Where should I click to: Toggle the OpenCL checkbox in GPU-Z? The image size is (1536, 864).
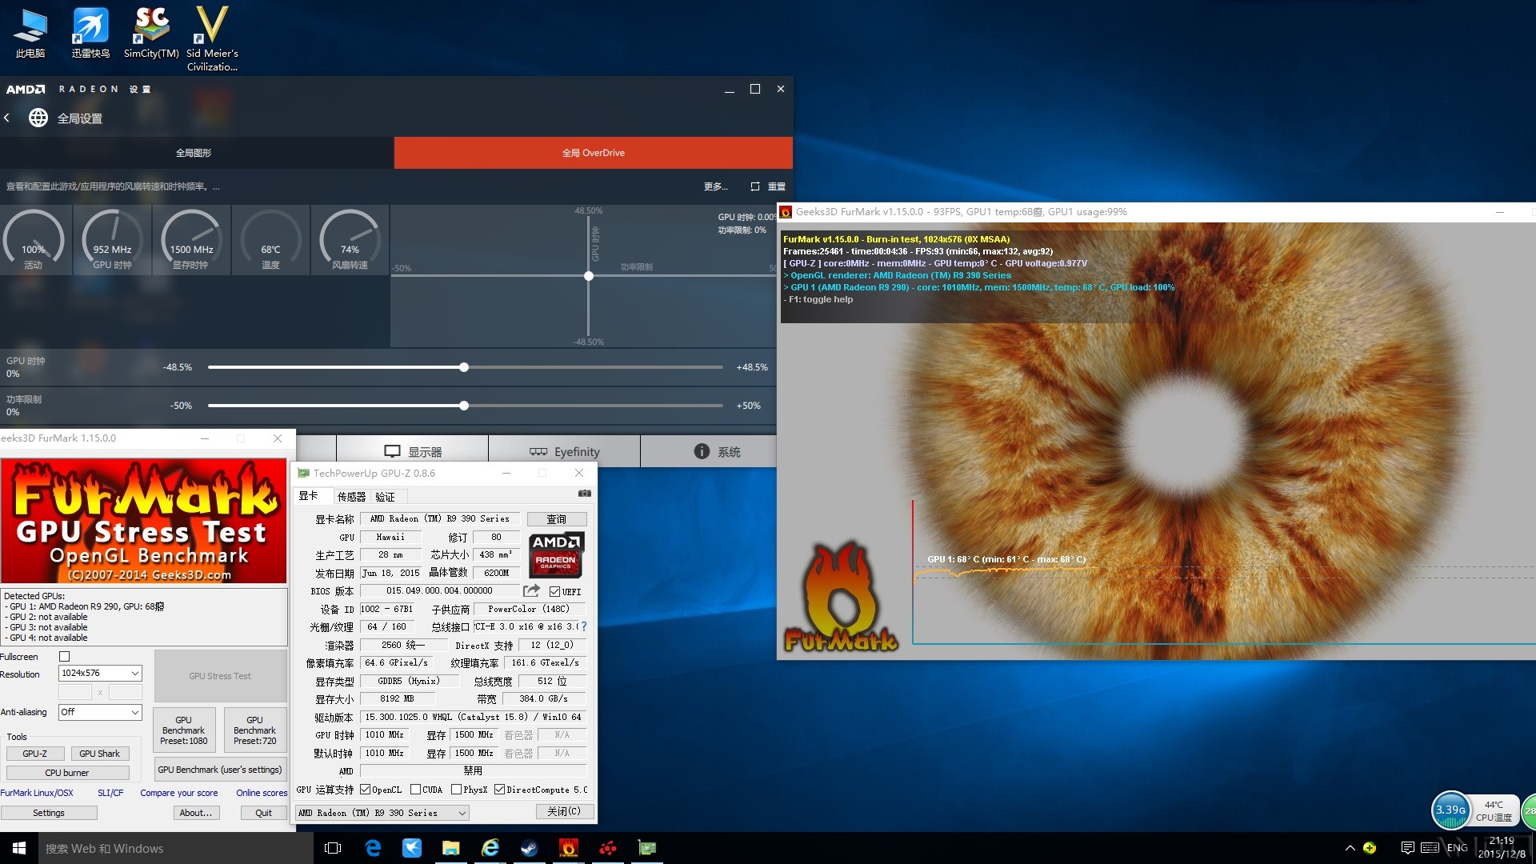[x=366, y=790]
